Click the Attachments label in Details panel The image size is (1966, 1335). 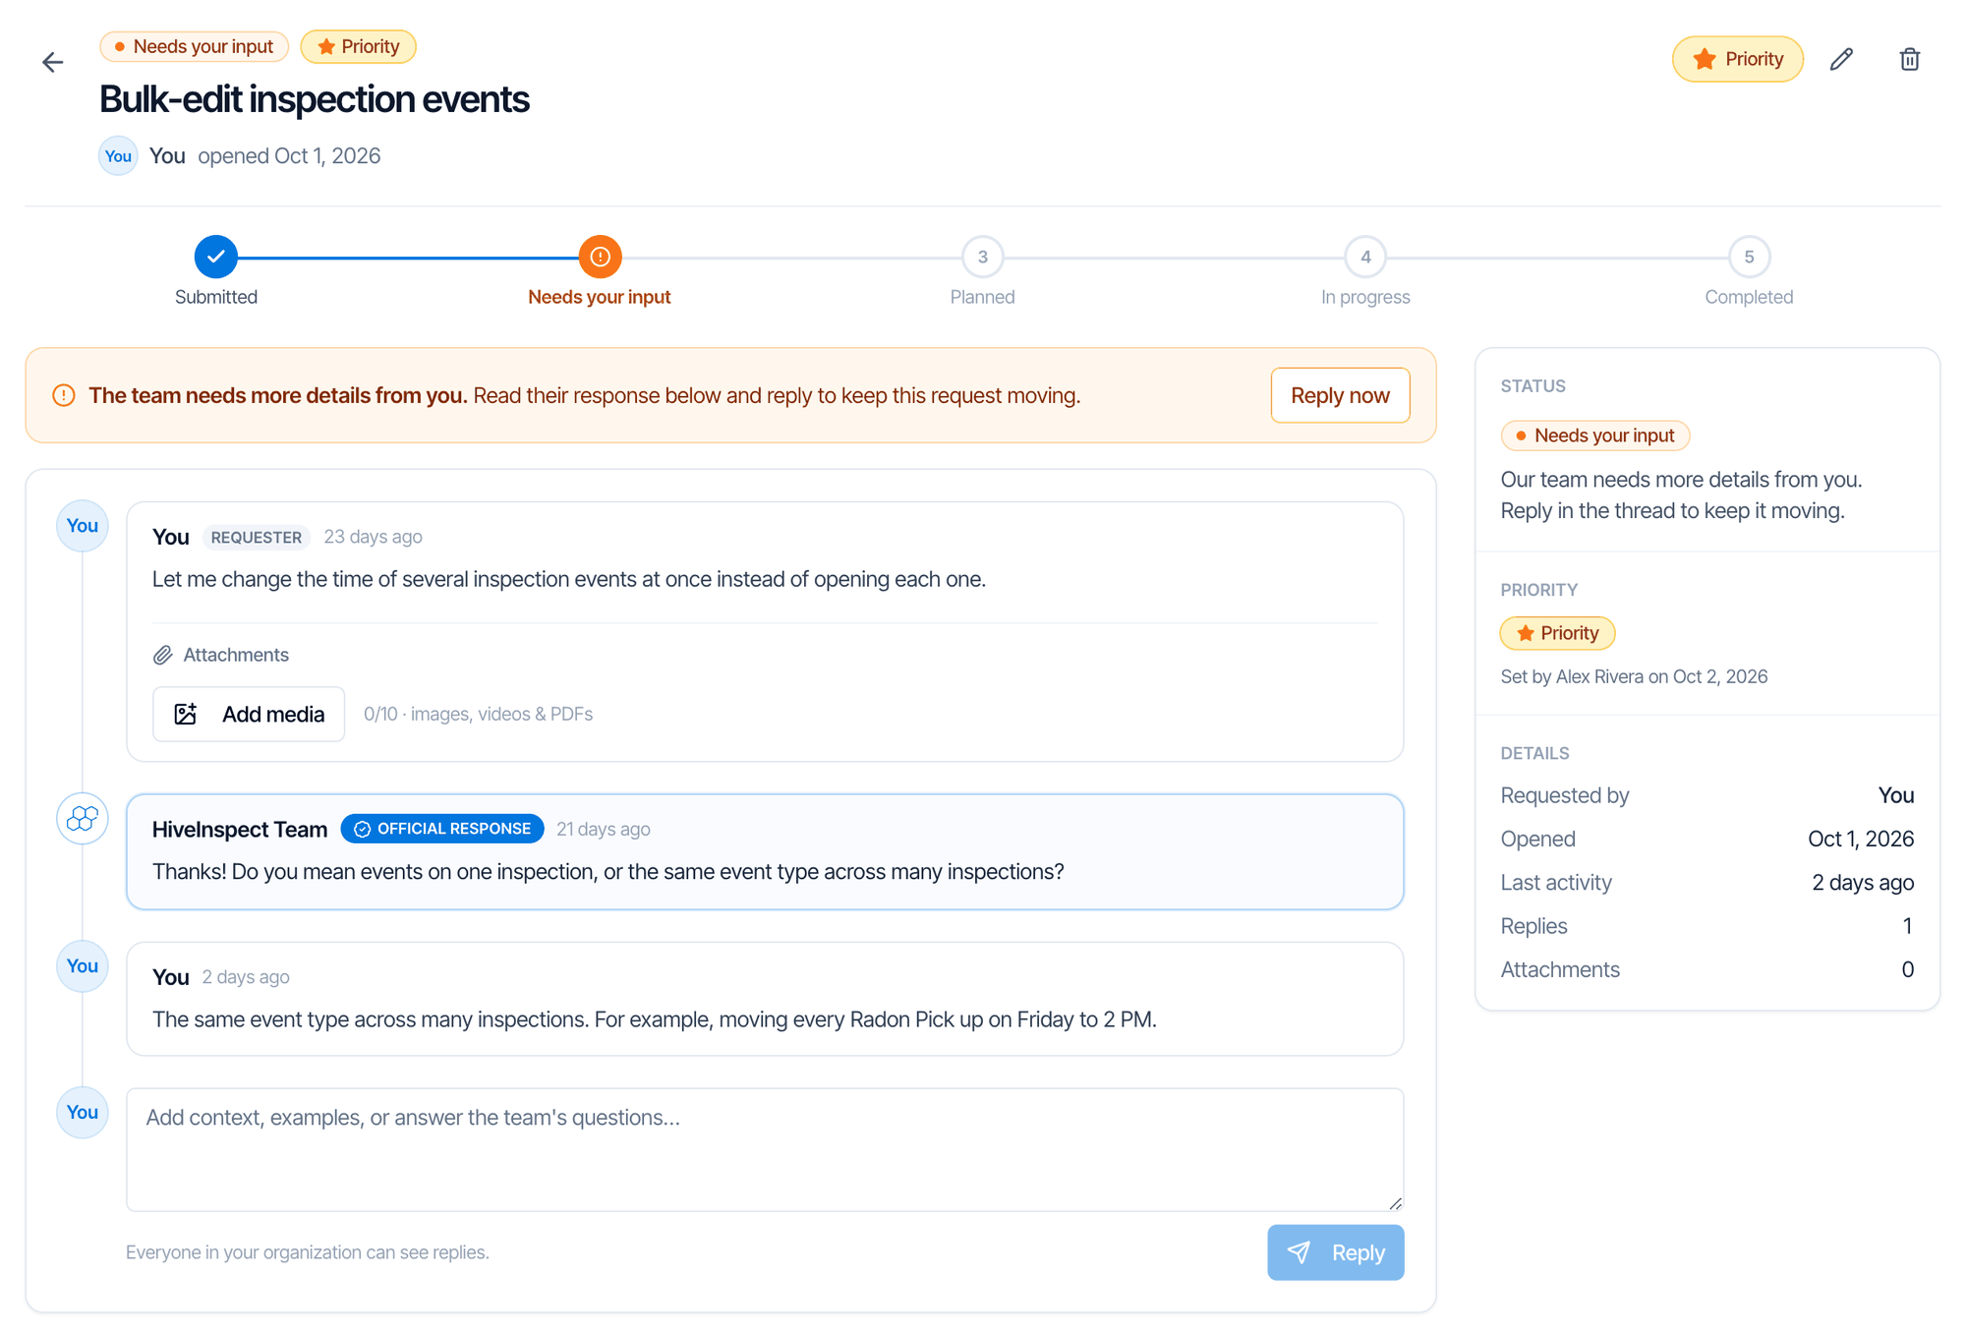click(1560, 969)
